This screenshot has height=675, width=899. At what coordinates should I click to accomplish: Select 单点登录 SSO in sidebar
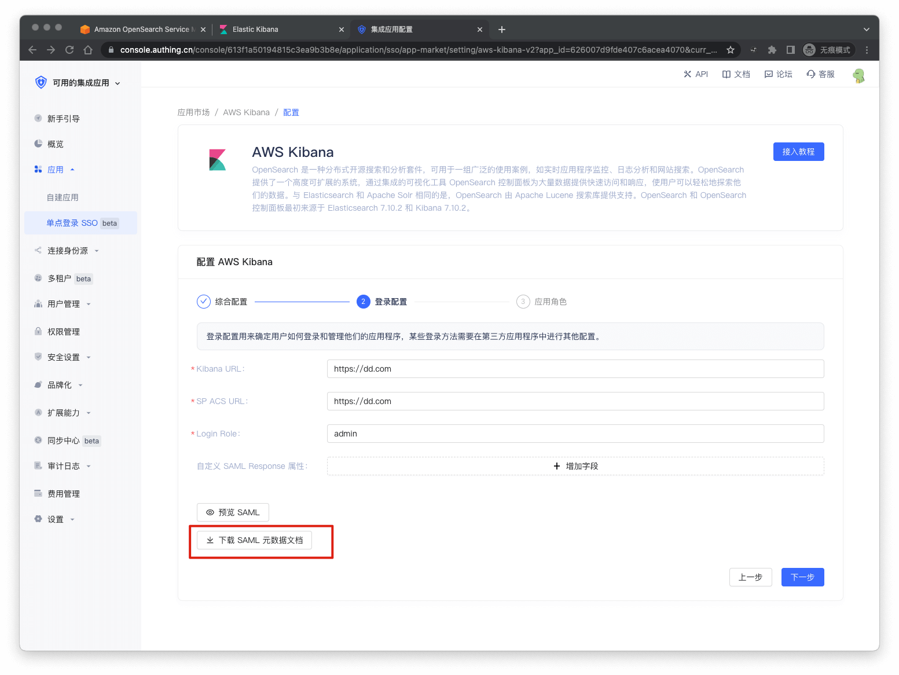point(72,223)
